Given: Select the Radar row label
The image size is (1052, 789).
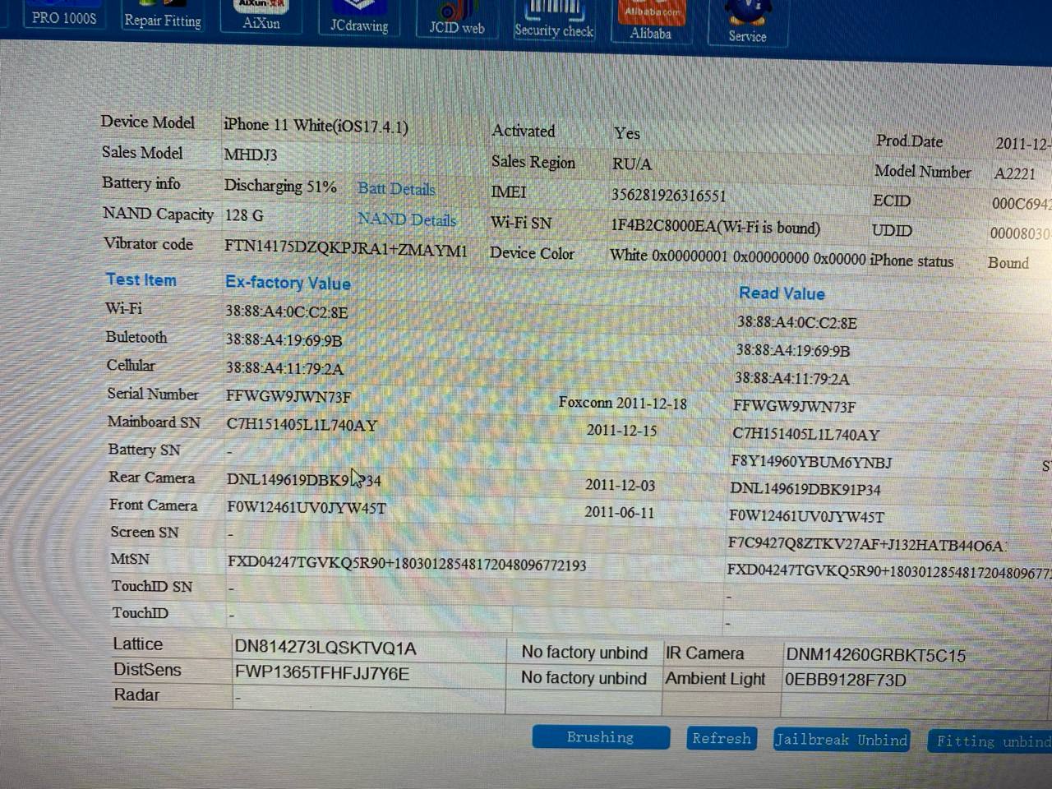Looking at the screenshot, I should pyautogui.click(x=136, y=694).
